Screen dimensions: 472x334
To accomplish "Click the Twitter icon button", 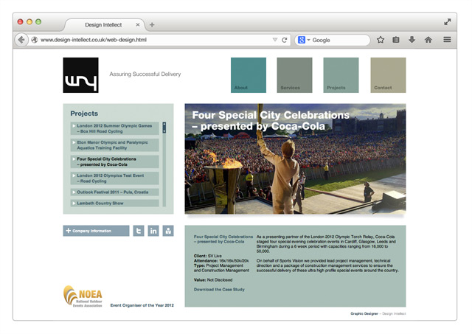I will click(x=138, y=231).
